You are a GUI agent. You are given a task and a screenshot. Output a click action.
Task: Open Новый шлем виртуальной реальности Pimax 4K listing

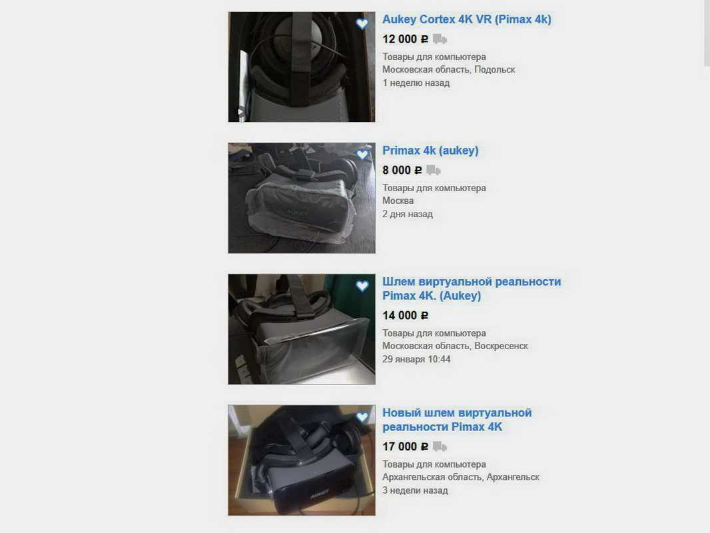457,420
